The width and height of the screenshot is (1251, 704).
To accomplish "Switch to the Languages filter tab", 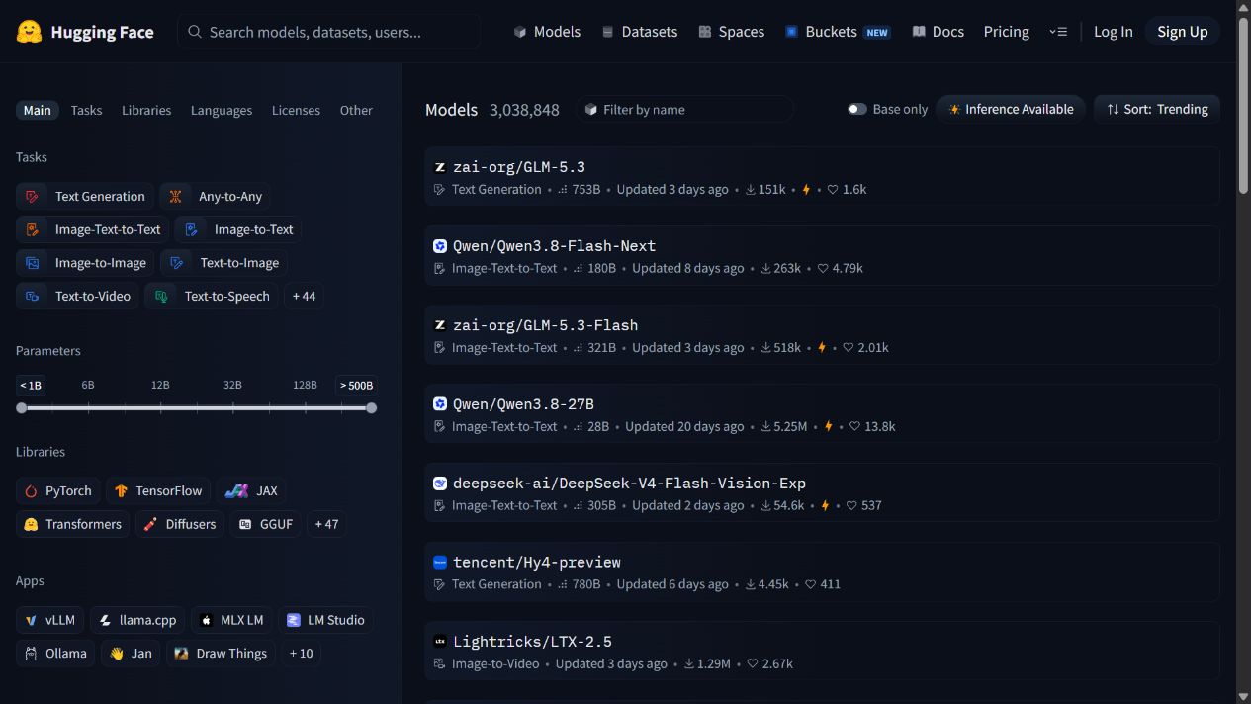I will pos(222,110).
